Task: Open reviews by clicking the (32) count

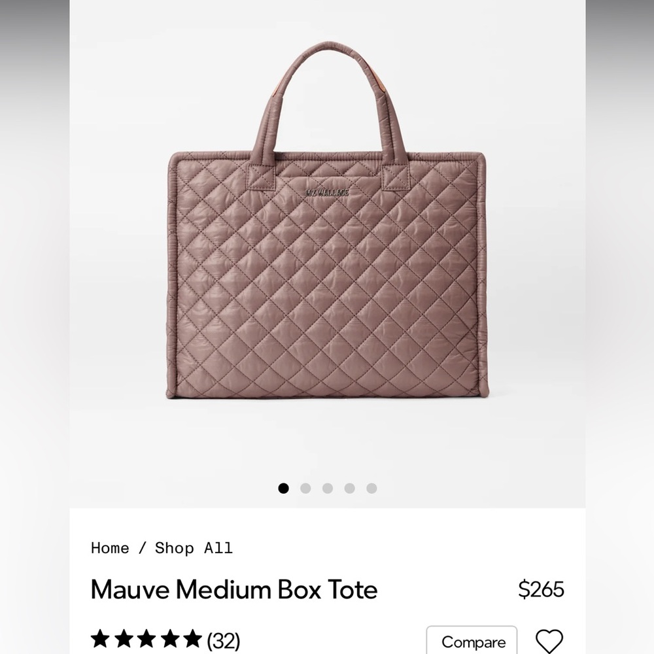Action: pos(222,638)
